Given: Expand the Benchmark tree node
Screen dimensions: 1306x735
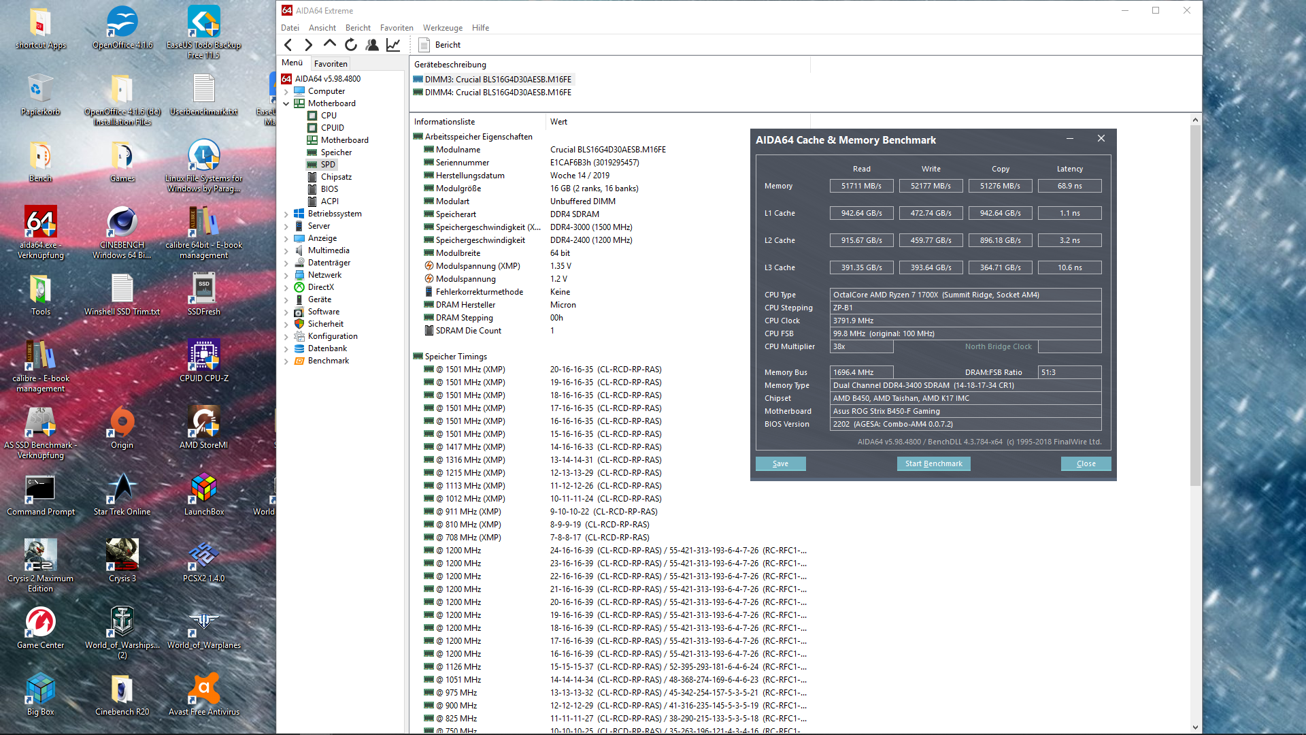Looking at the screenshot, I should pos(286,361).
